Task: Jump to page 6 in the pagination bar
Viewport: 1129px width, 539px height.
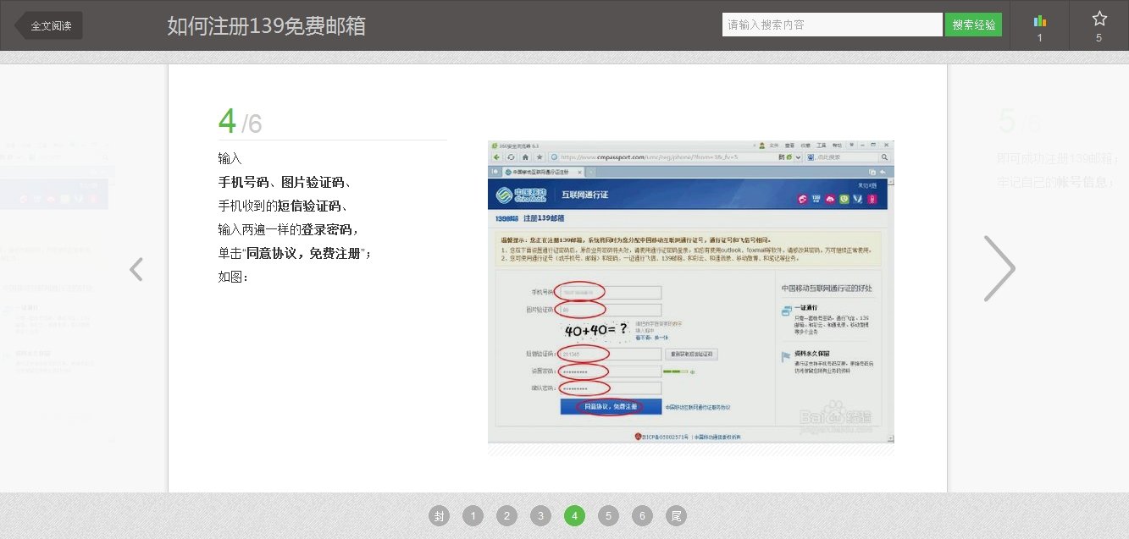Action: 642,515
